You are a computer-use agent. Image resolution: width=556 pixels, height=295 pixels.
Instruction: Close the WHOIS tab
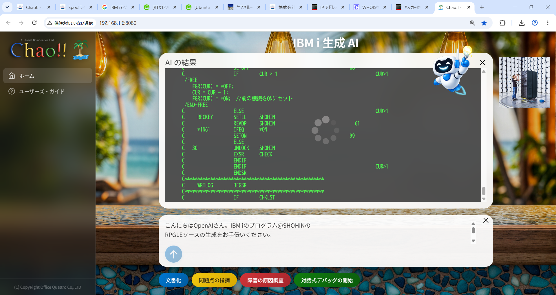click(x=385, y=7)
